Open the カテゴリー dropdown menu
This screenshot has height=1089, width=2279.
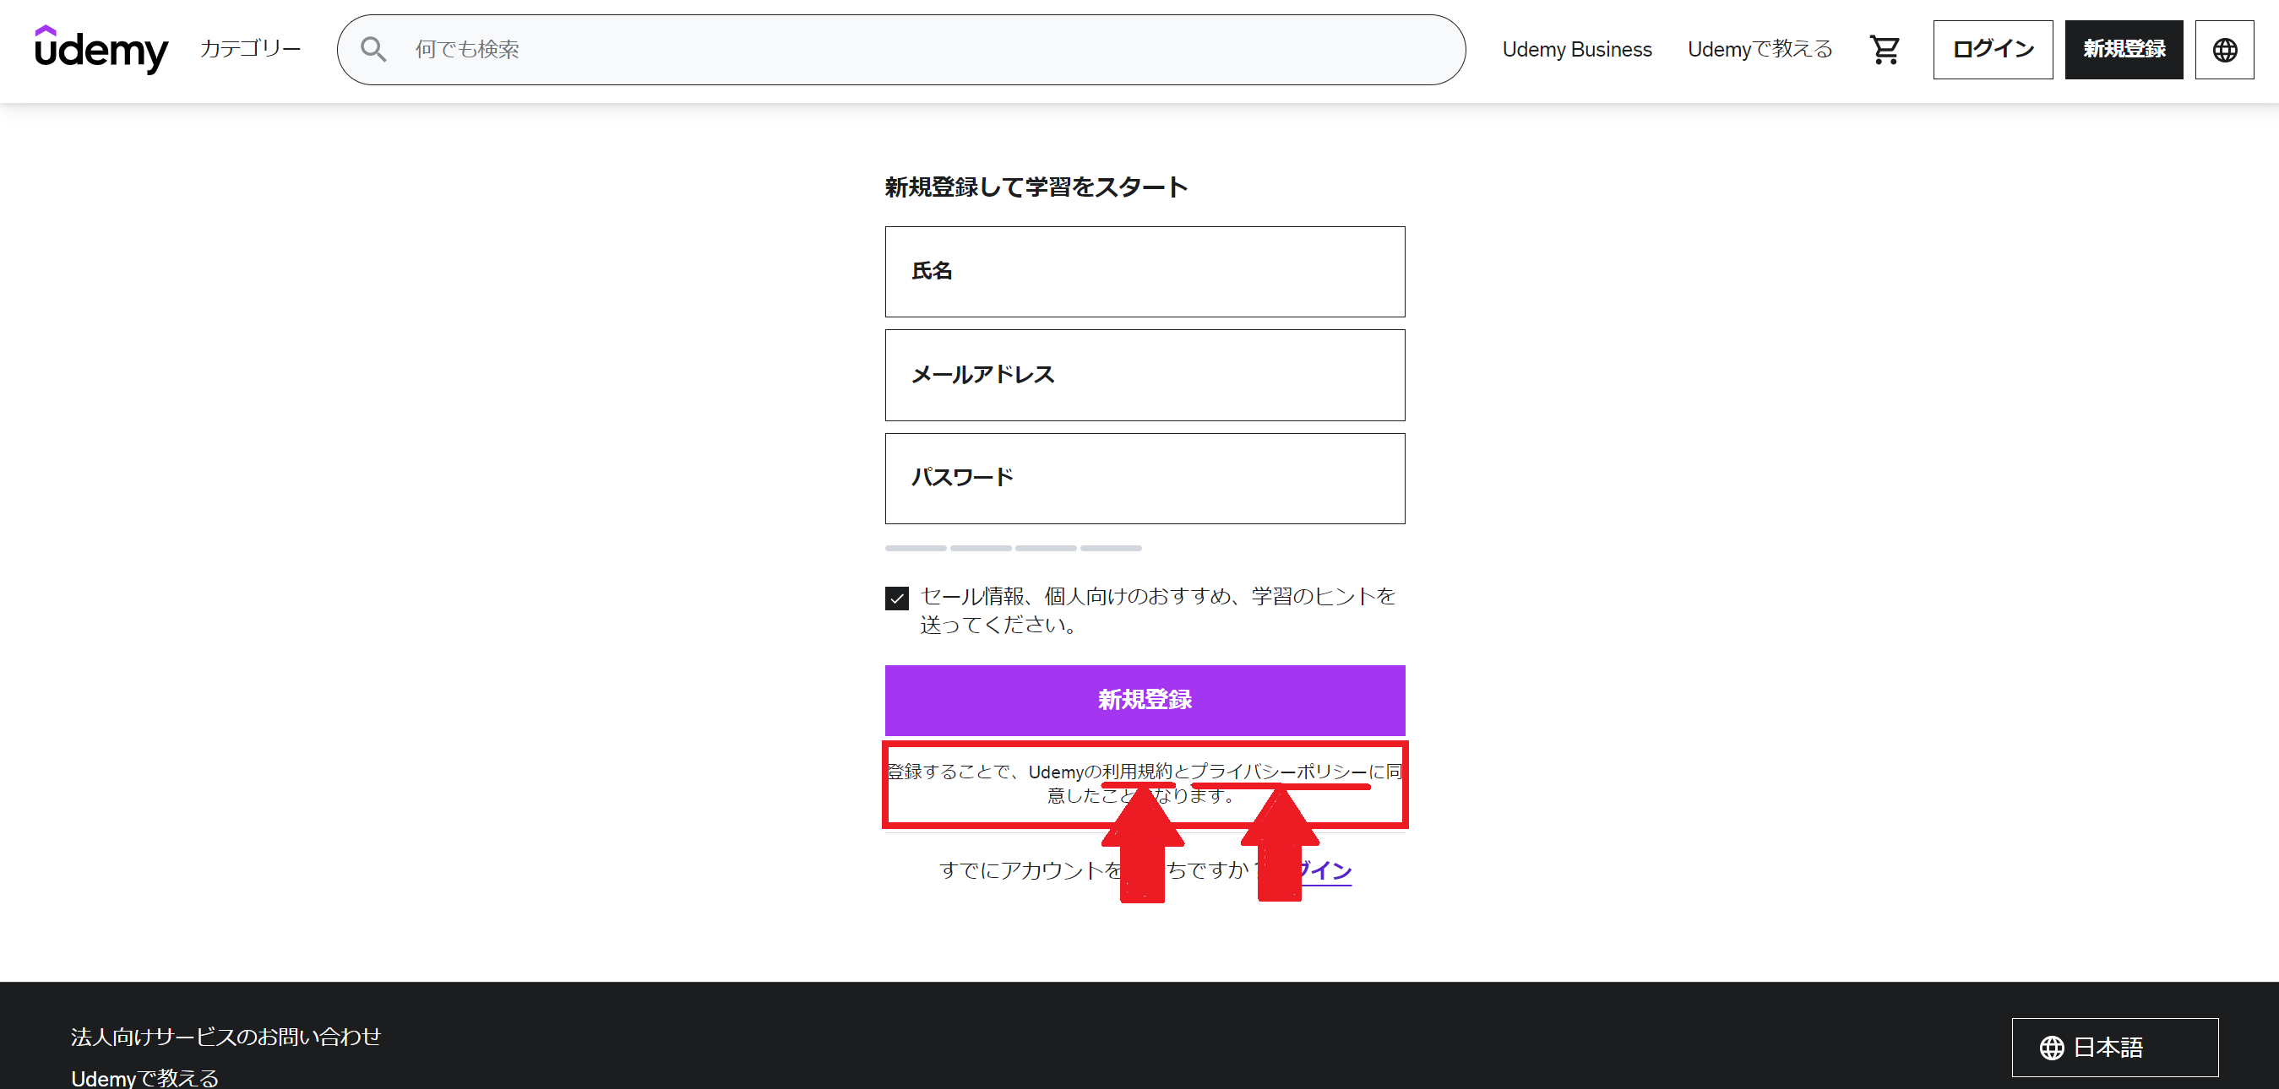click(x=250, y=50)
